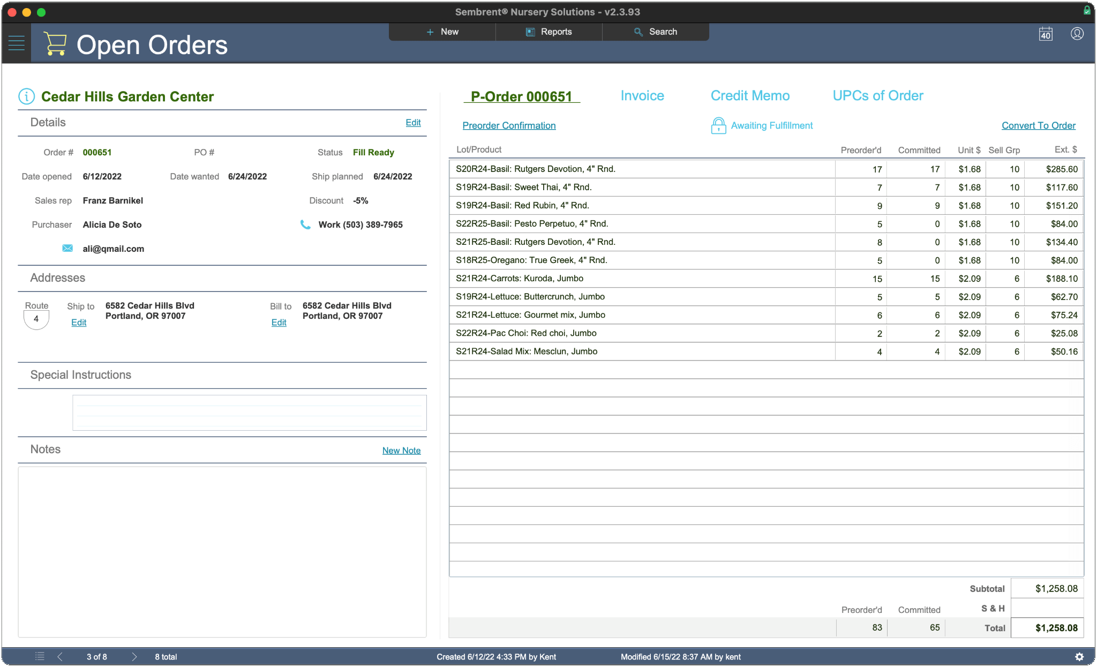Click the email envelope icon
Viewport: 1097px width, 667px height.
pos(67,248)
